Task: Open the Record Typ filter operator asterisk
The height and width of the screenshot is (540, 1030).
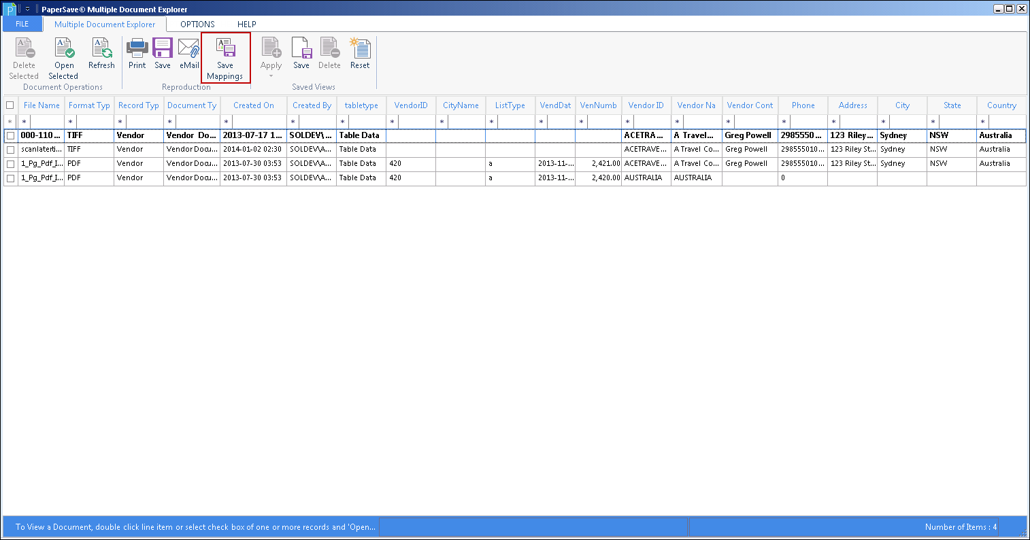Action: [x=120, y=122]
